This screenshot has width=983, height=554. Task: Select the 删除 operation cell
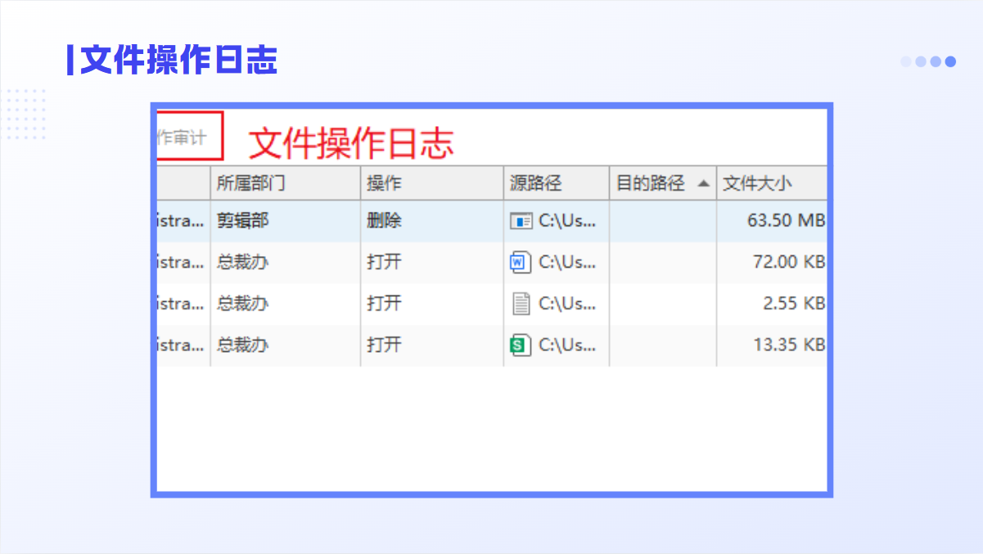click(x=384, y=221)
